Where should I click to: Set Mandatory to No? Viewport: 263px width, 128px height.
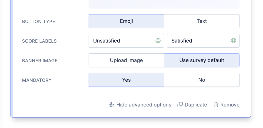(x=202, y=80)
